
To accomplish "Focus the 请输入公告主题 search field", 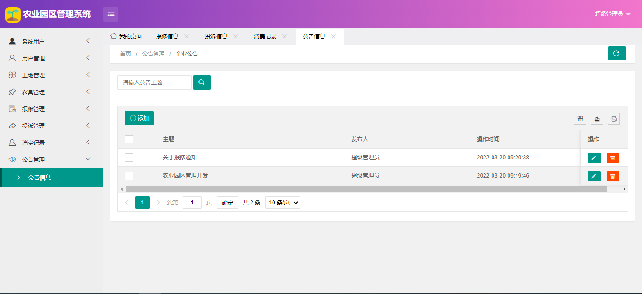I will tap(155, 83).
